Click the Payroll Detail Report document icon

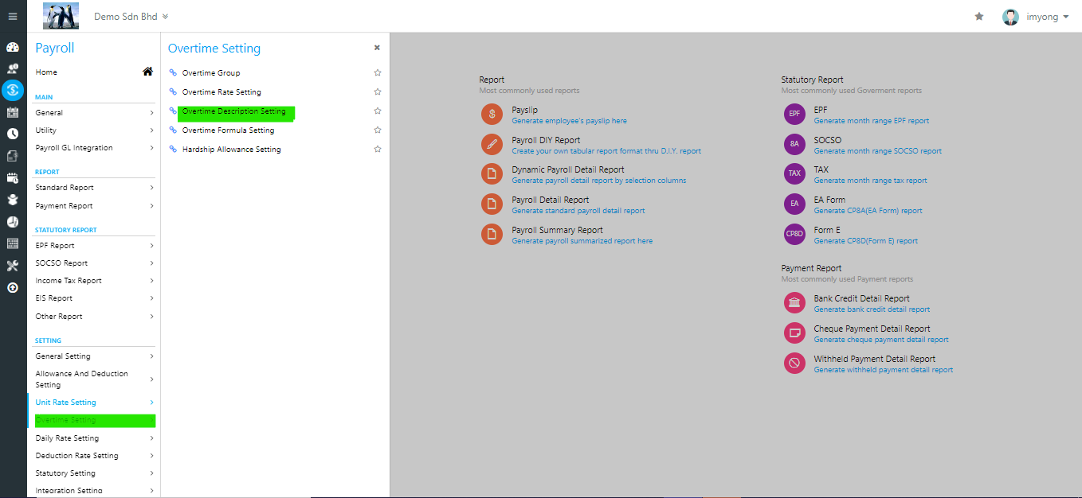point(492,204)
